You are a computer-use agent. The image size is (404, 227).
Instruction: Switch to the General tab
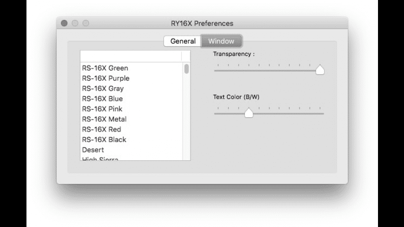tap(183, 41)
